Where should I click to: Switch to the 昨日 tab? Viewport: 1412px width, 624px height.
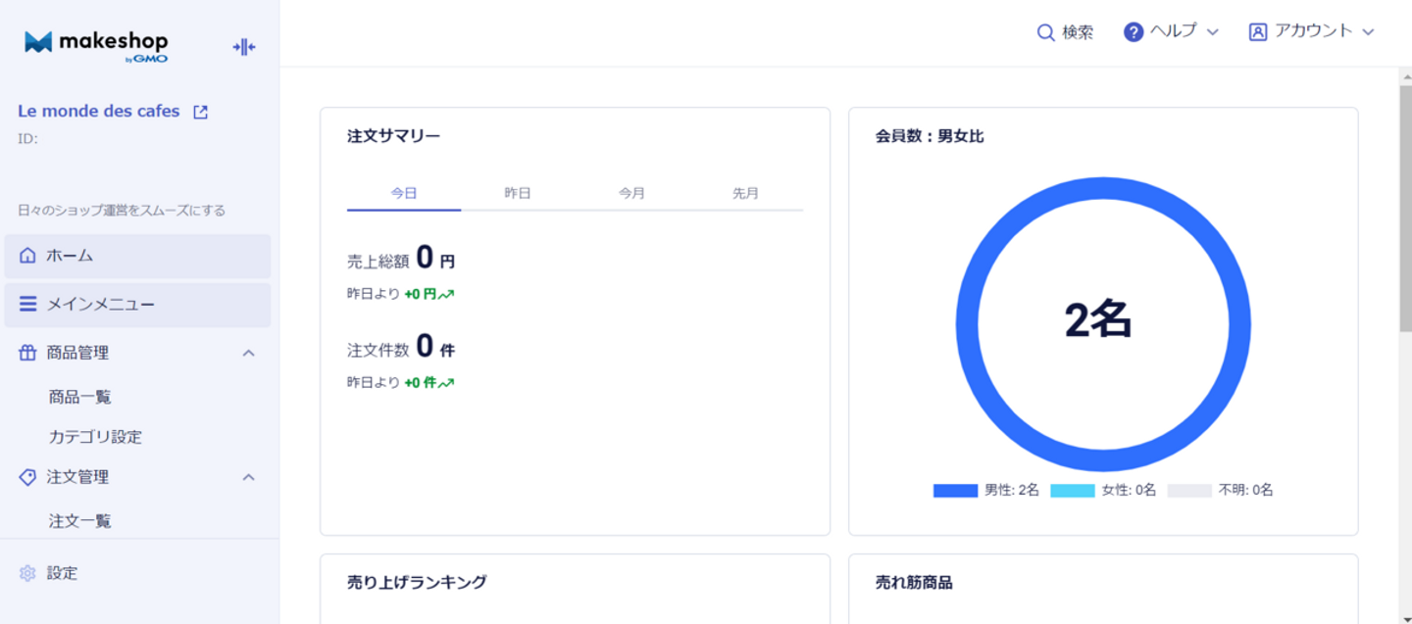518,193
